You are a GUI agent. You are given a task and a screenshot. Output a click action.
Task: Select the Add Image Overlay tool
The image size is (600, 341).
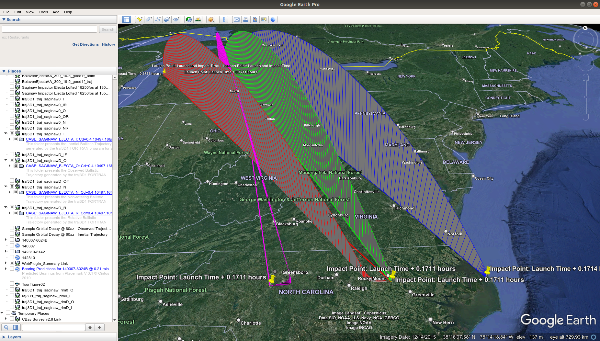pos(167,19)
